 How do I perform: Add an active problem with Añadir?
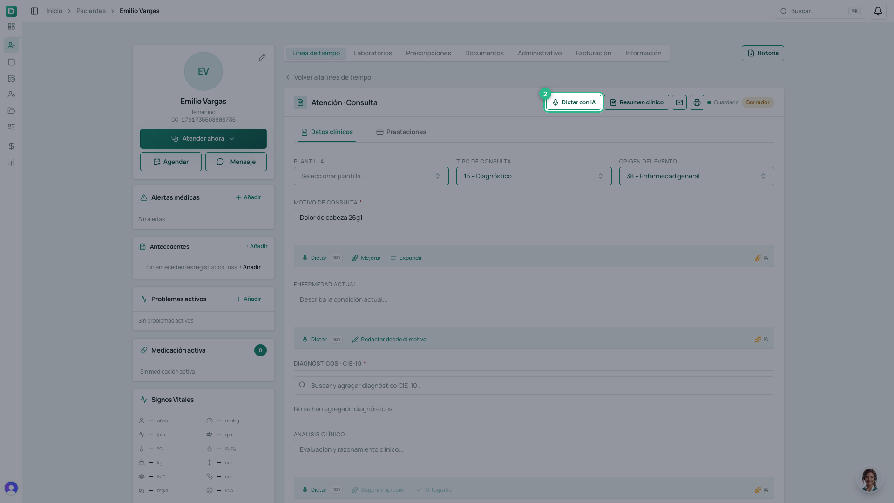(x=248, y=299)
